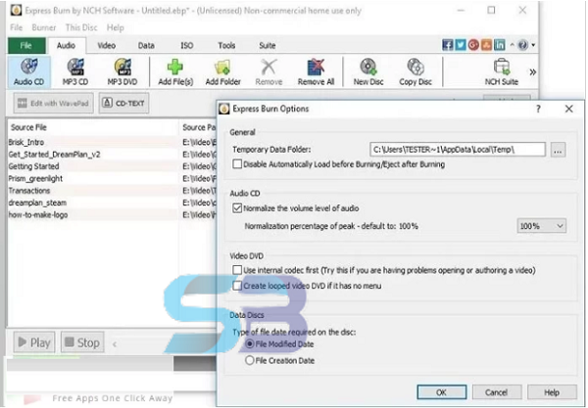This screenshot has width=588, height=408.
Task: Switch to the Suite tab
Action: pos(267,46)
